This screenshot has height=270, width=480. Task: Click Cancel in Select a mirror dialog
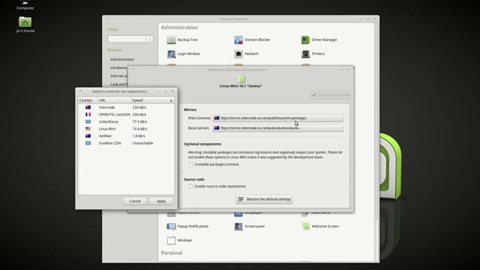[135, 201]
